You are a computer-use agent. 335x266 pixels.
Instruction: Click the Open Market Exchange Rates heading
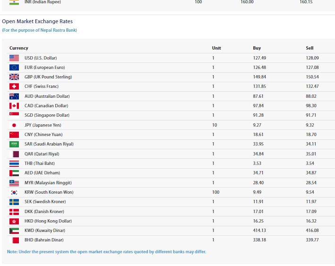[37, 22]
